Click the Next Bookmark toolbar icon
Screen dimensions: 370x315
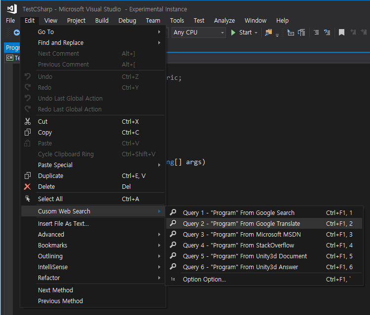pos(364,32)
